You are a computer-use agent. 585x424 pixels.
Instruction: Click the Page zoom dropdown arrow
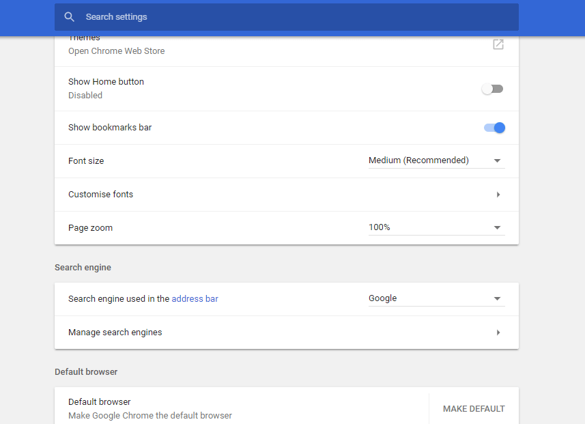pyautogui.click(x=498, y=228)
